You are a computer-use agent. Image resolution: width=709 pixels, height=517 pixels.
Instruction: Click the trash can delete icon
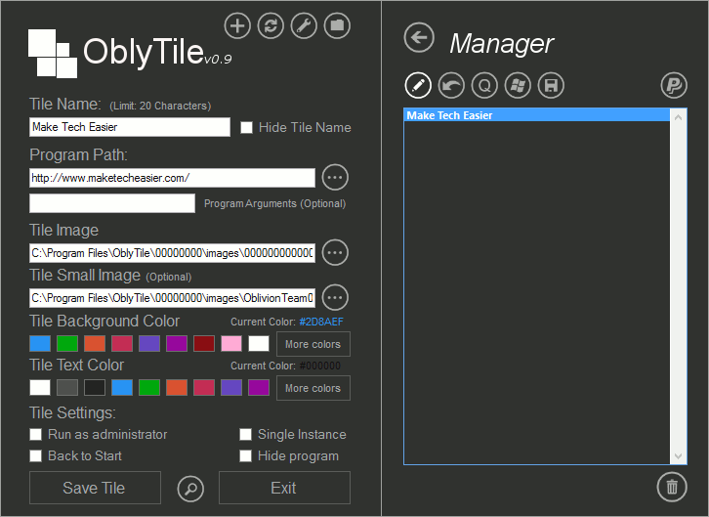[x=672, y=487]
